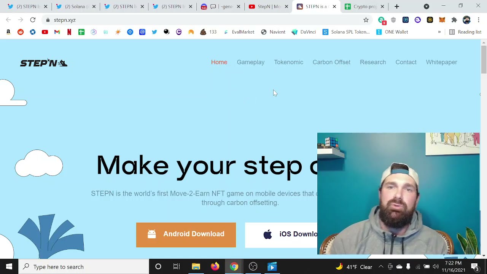Click the page vertical scrollbar thumb

click(484, 59)
